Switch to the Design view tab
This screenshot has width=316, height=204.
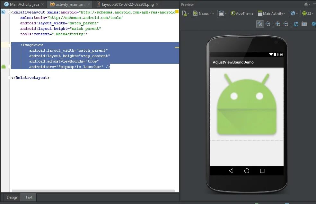[x=13, y=197]
